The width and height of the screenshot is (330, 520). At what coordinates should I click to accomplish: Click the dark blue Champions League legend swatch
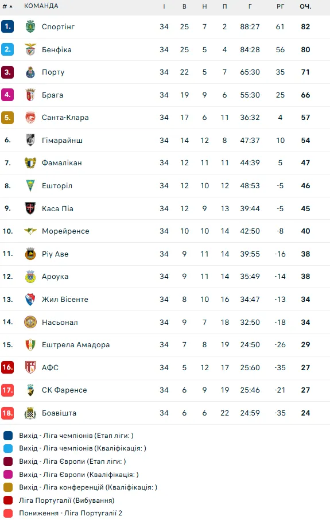click(8, 436)
